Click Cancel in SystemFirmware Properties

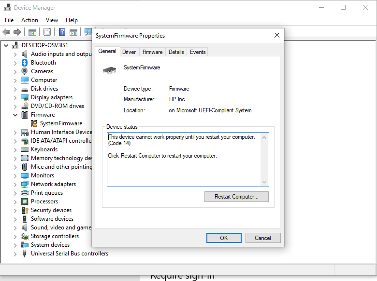(x=263, y=238)
